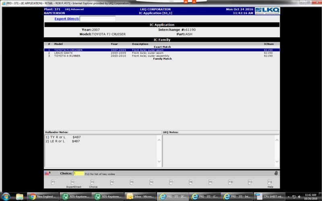Click the F8 function key button

pyautogui.click(x=191, y=182)
